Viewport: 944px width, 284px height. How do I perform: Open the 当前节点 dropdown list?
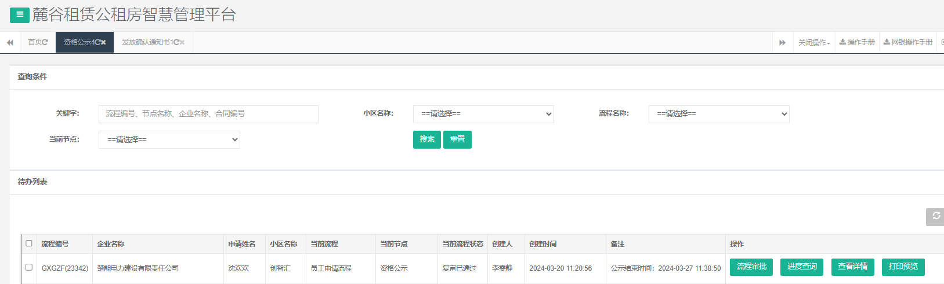[x=169, y=139]
